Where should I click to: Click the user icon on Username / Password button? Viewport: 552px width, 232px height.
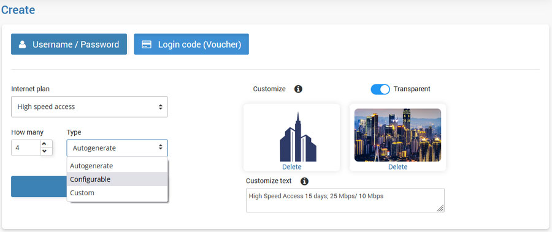coord(23,45)
